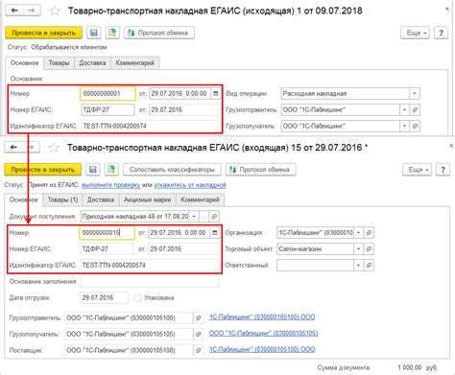Screen dimensions: 455x375
Task: Save the incoming TTN with the floppy icon
Action: (93, 170)
